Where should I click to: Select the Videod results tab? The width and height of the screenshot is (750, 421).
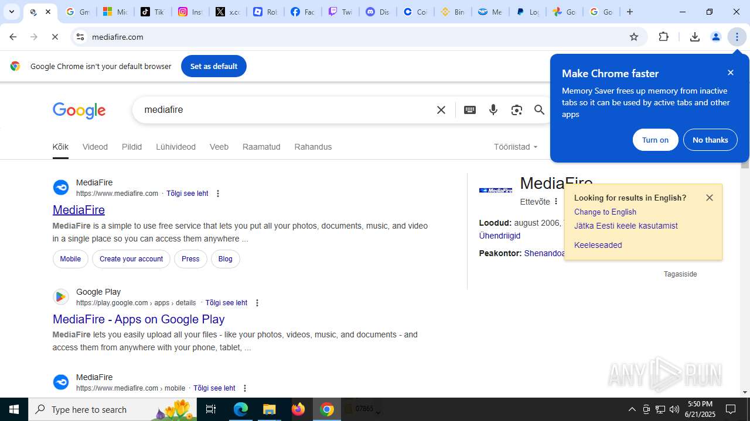[95, 147]
